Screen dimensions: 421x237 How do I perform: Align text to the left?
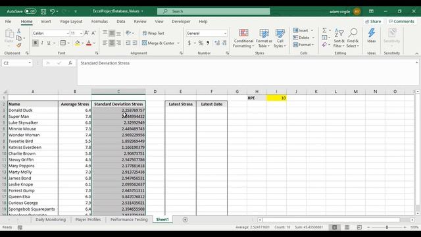pyautogui.click(x=105, y=43)
